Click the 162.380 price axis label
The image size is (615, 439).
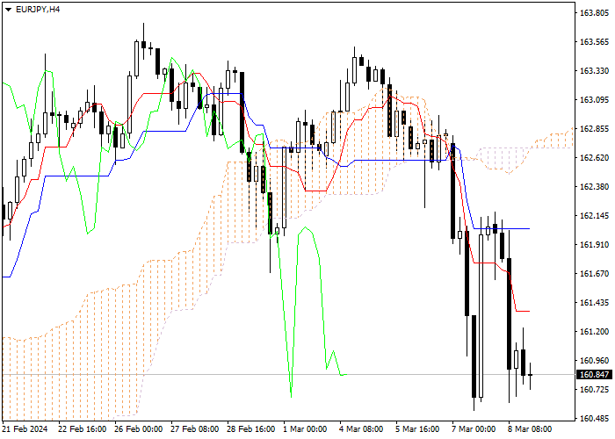coord(594,186)
